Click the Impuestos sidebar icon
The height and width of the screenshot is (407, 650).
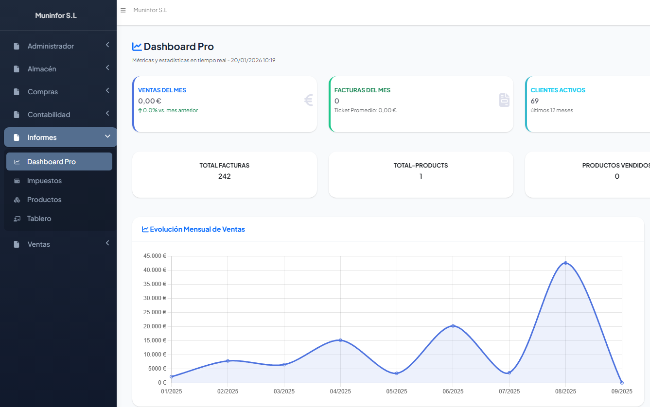point(17,181)
